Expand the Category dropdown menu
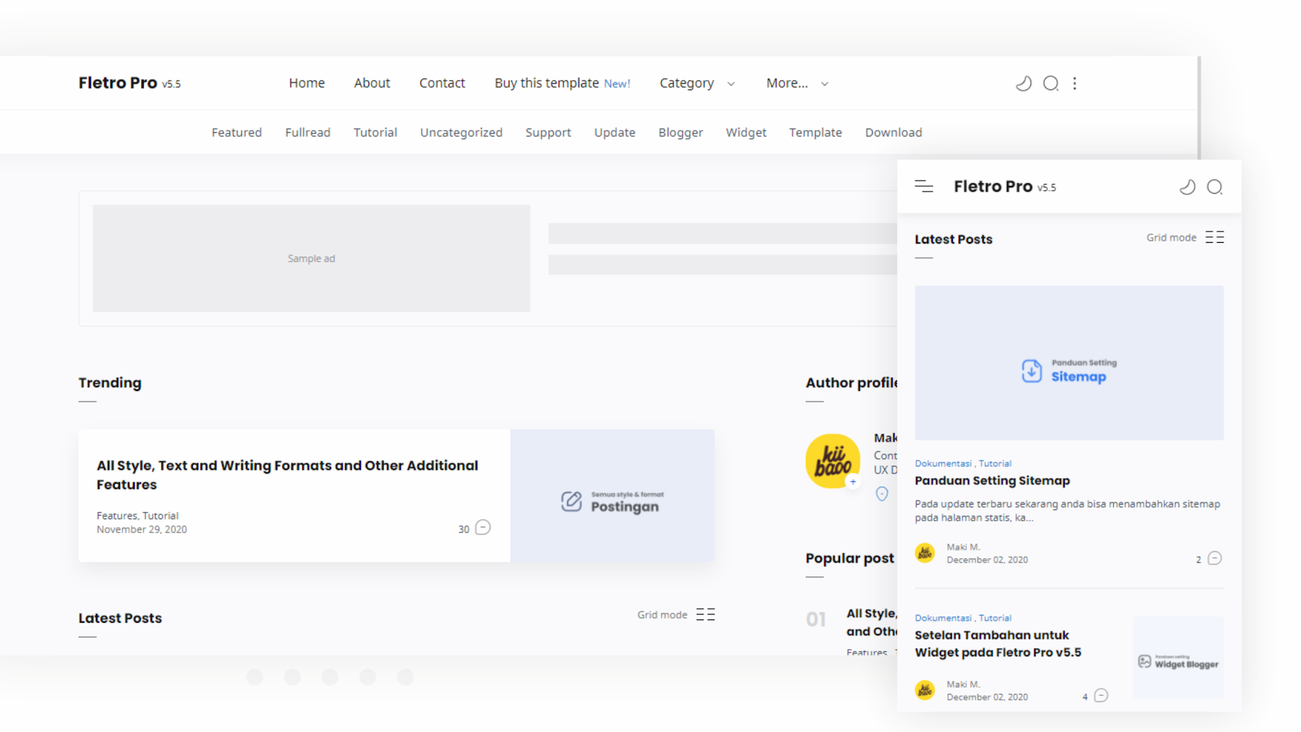Viewport: 1301px width, 732px height. (x=697, y=83)
